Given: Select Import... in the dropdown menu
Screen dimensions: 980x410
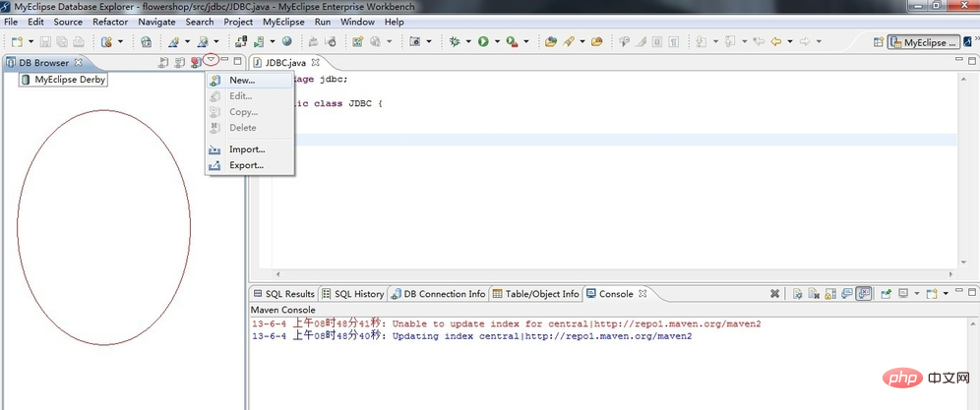Looking at the screenshot, I should (250, 149).
